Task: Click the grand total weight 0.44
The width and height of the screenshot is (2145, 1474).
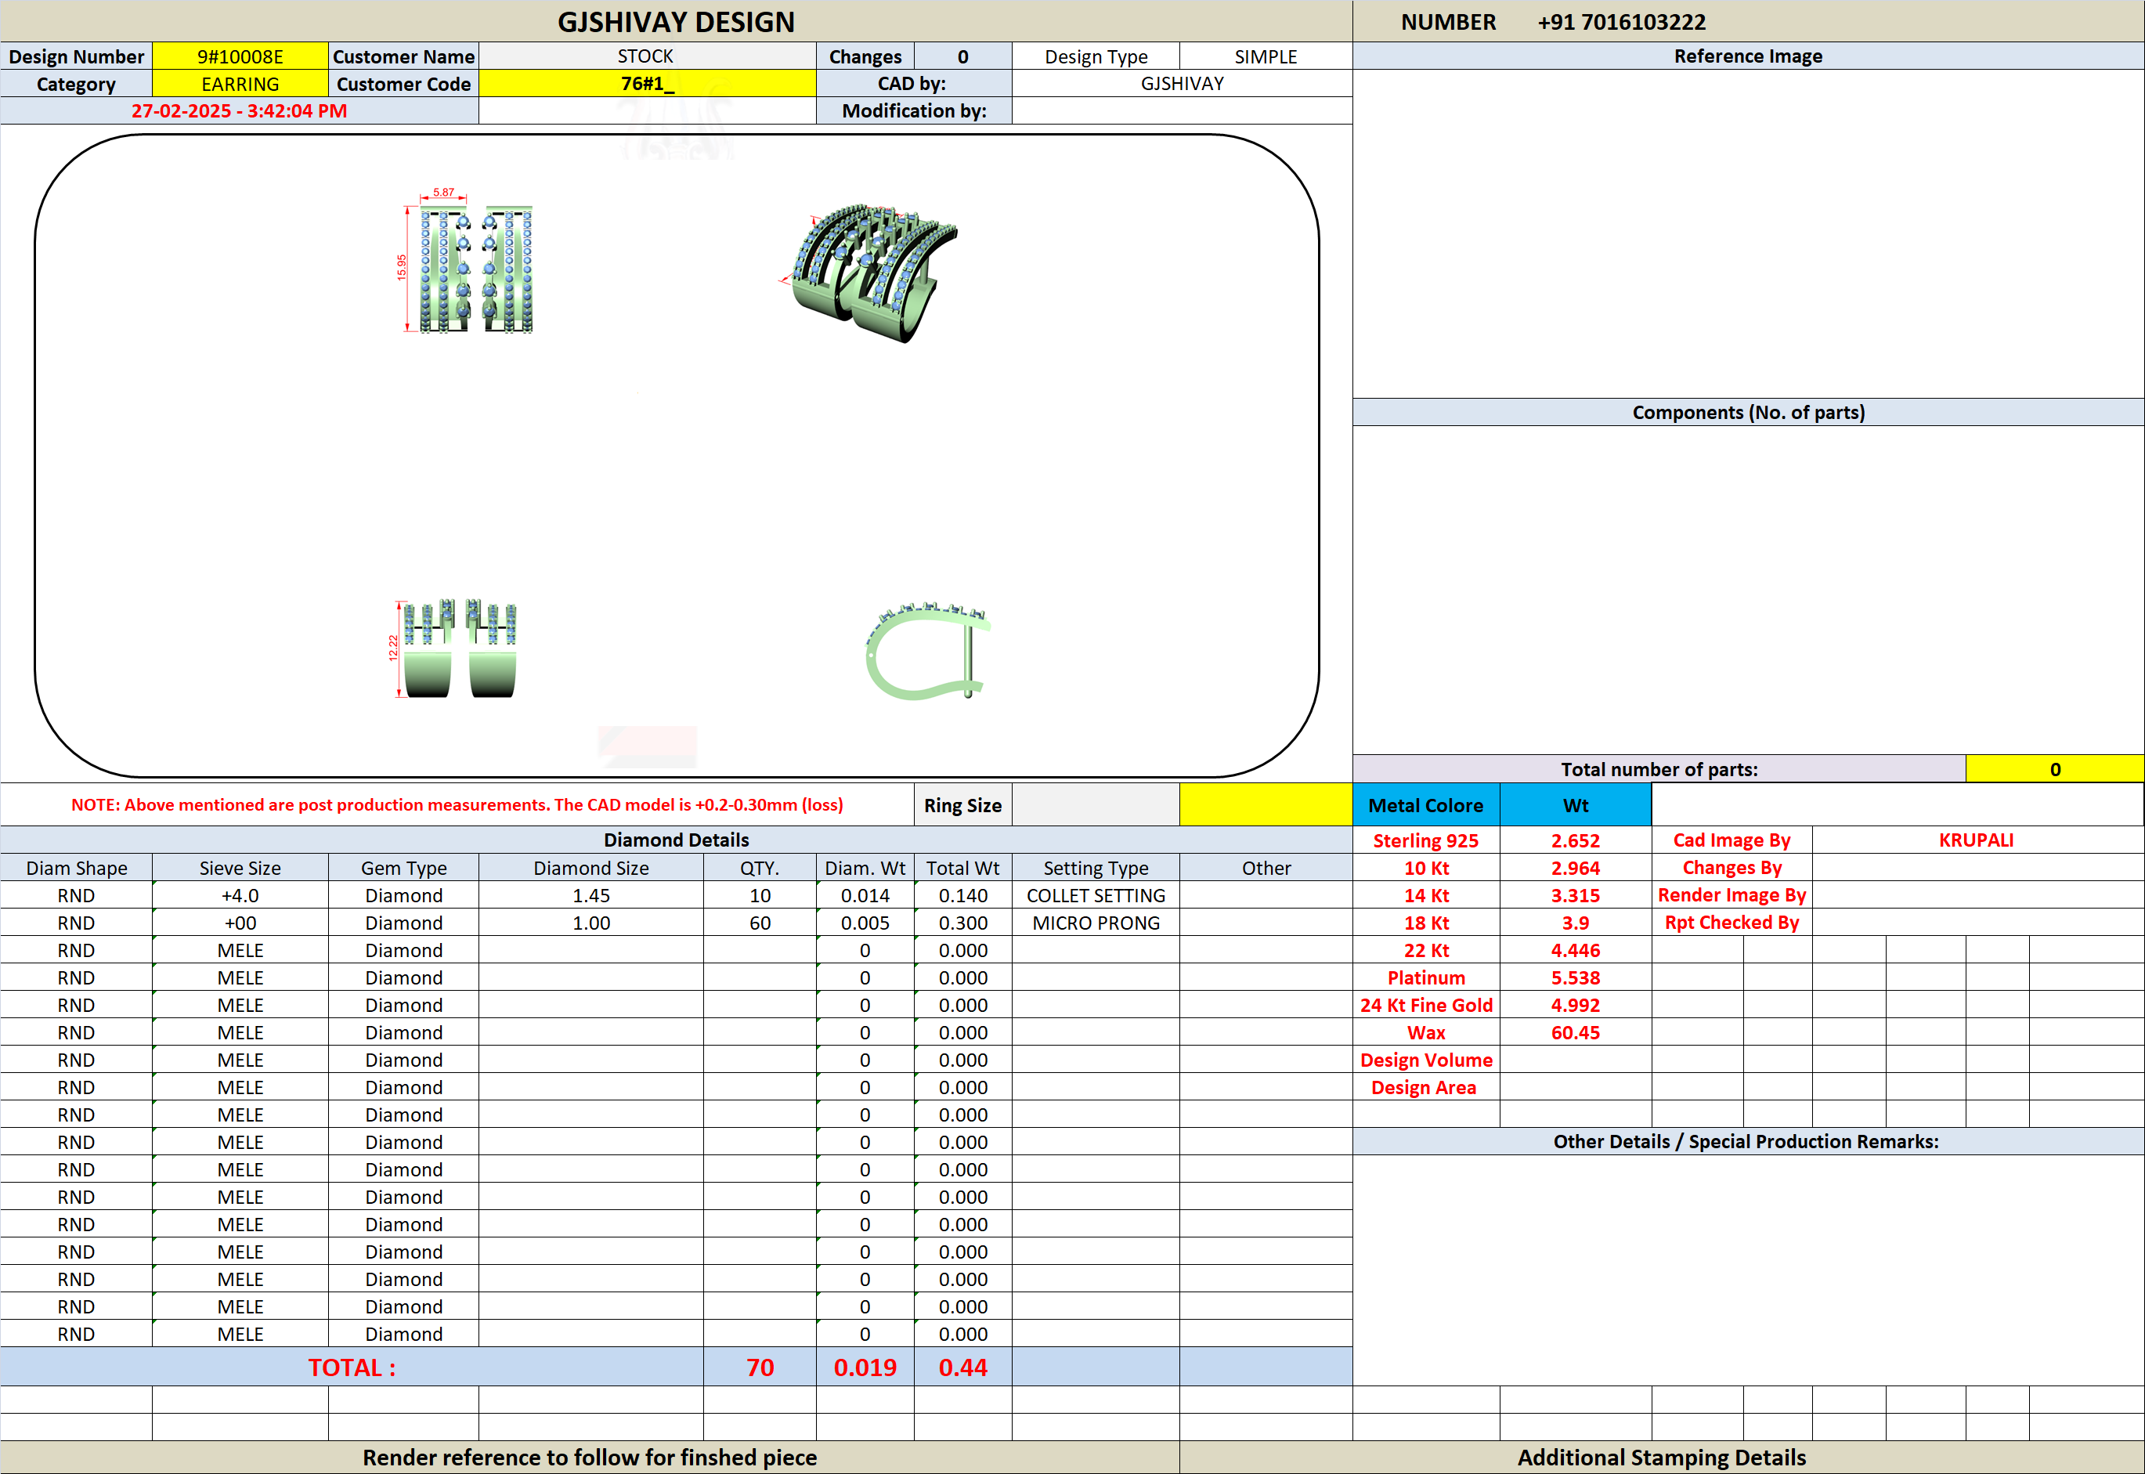Action: [963, 1367]
